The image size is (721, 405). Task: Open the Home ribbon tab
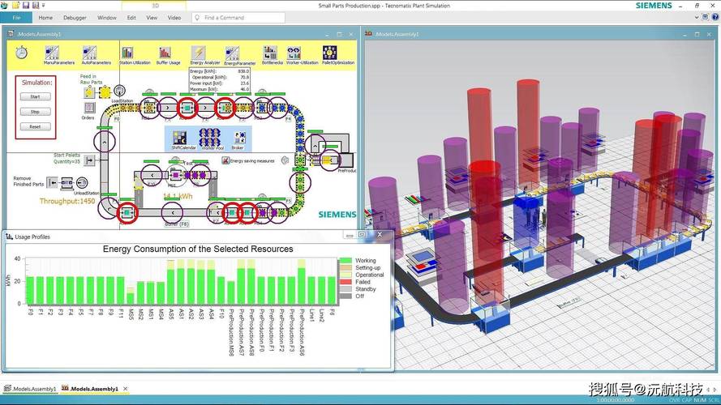click(x=45, y=18)
